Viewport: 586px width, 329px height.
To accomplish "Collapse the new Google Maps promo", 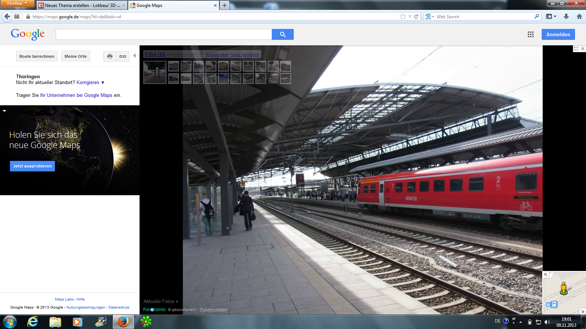I will pos(4,111).
